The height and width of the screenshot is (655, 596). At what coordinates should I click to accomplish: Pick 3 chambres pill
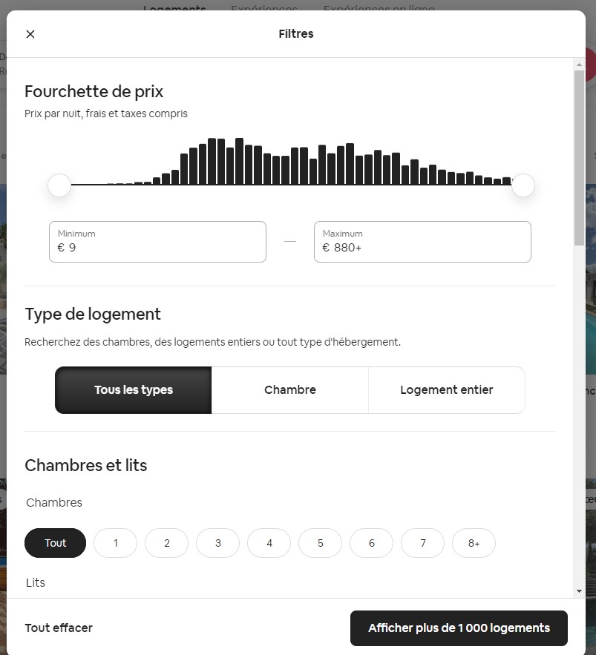tap(217, 543)
